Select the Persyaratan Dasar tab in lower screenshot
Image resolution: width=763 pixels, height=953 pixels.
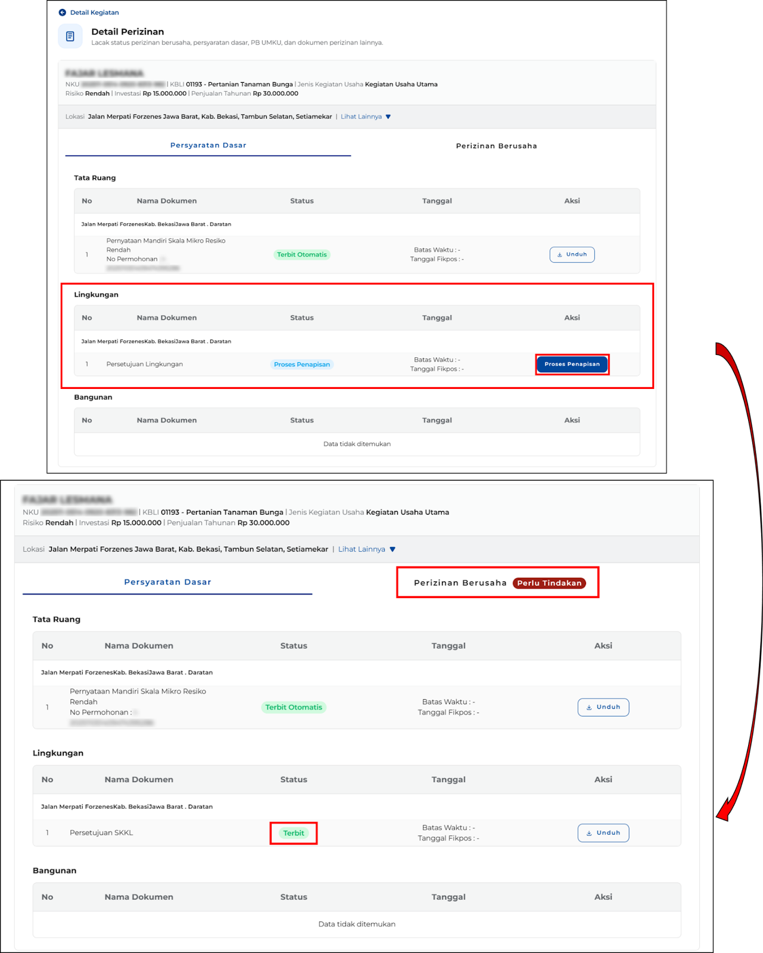coord(167,582)
